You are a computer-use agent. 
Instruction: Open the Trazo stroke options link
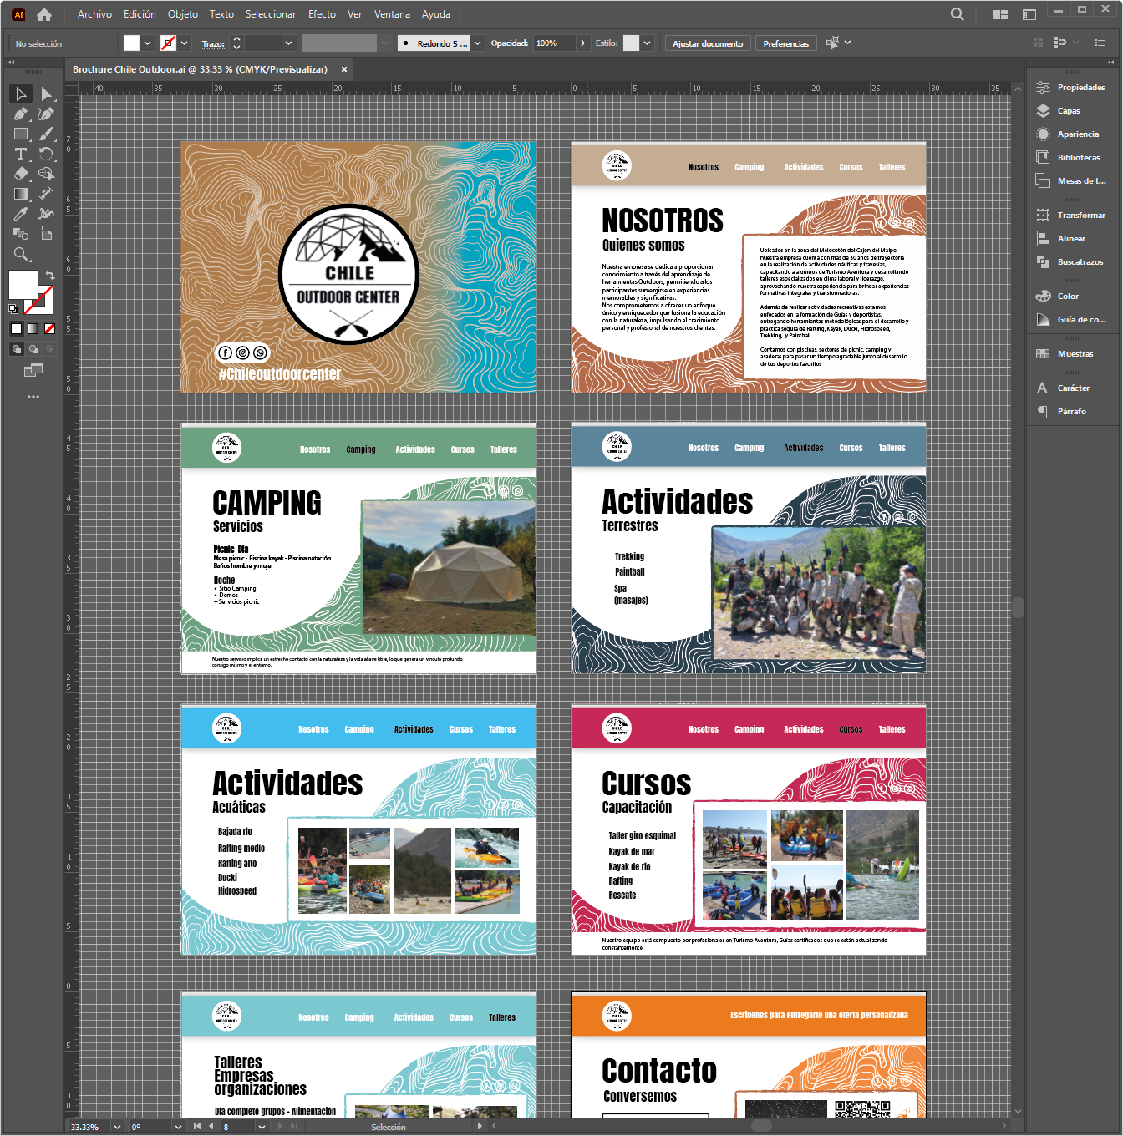pos(213,43)
